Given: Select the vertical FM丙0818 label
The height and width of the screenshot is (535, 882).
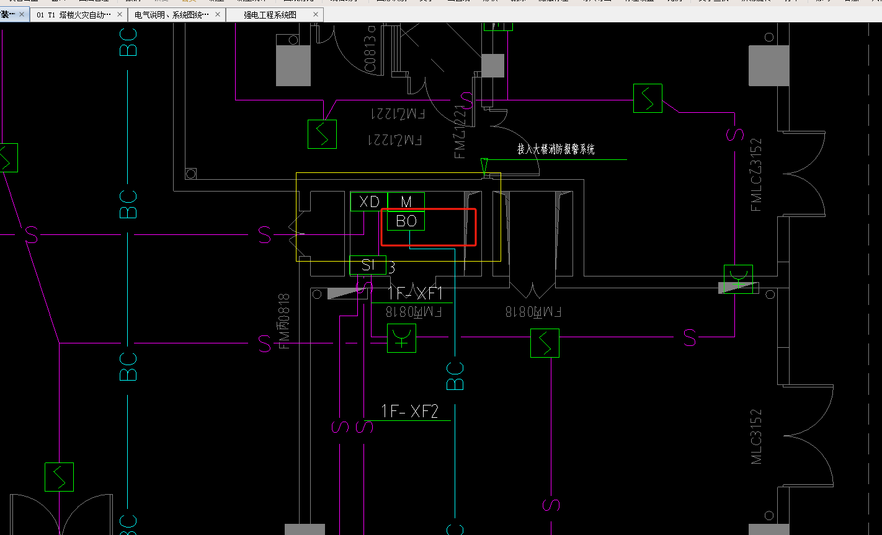Looking at the screenshot, I should (285, 321).
